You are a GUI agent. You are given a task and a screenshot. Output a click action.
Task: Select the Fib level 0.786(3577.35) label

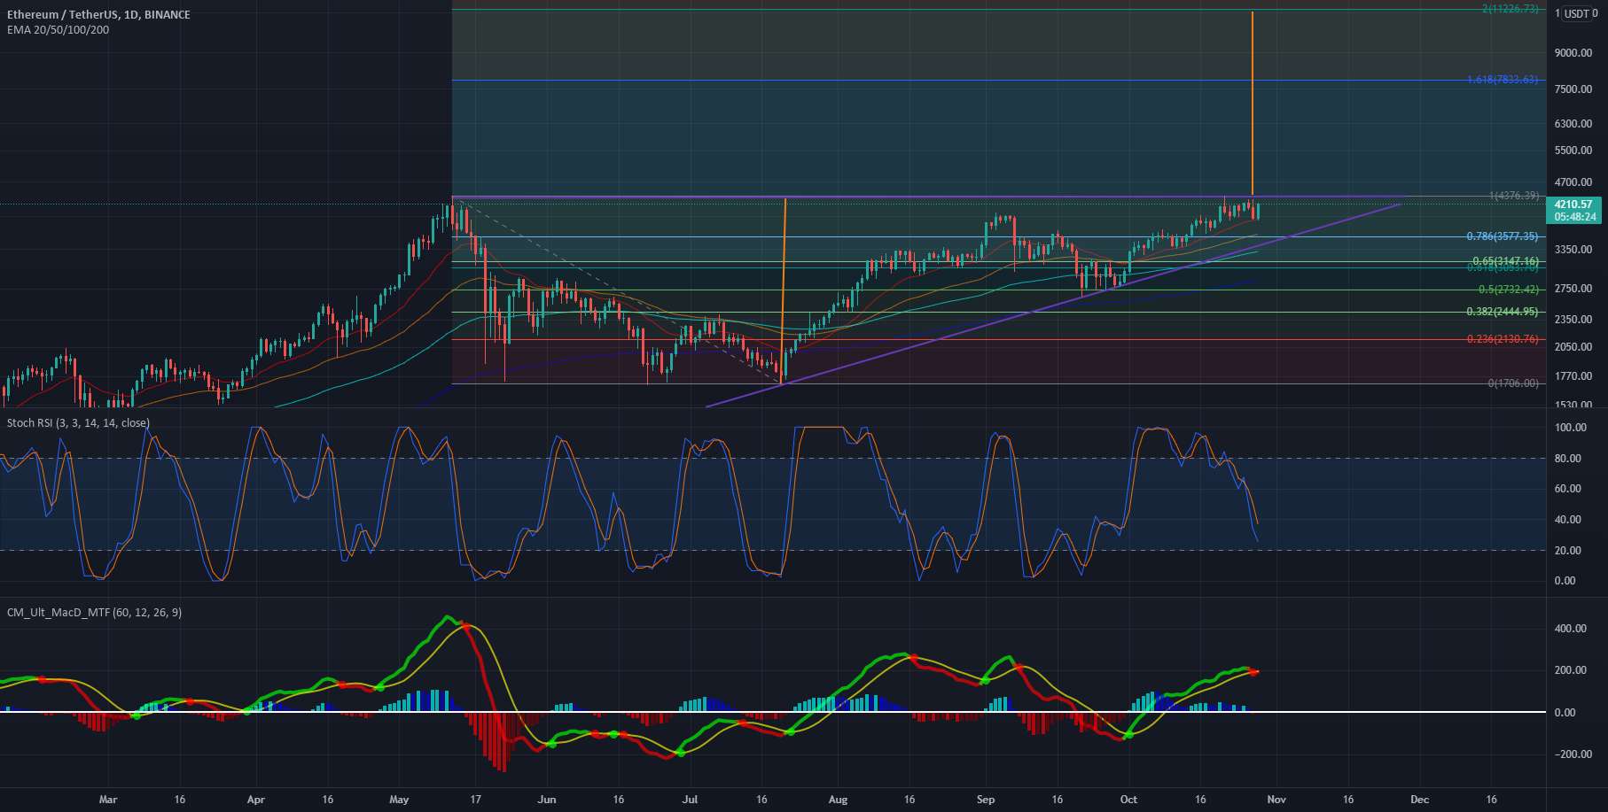coord(1503,236)
